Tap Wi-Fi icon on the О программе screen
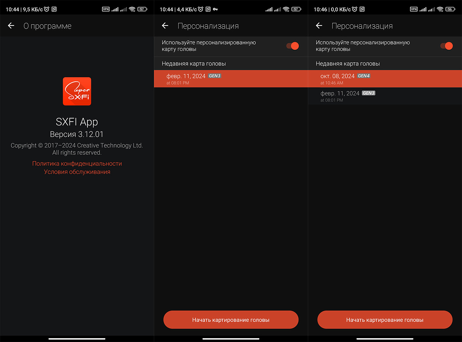 (132, 9)
